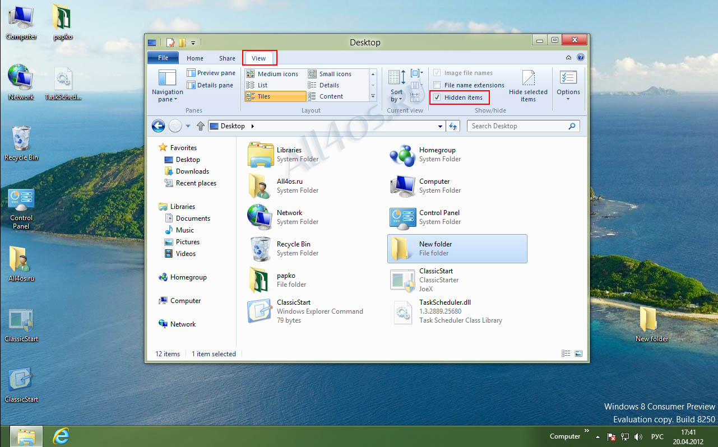Show hidden tray icons arrow
The height and width of the screenshot is (447, 718).
coord(598,437)
